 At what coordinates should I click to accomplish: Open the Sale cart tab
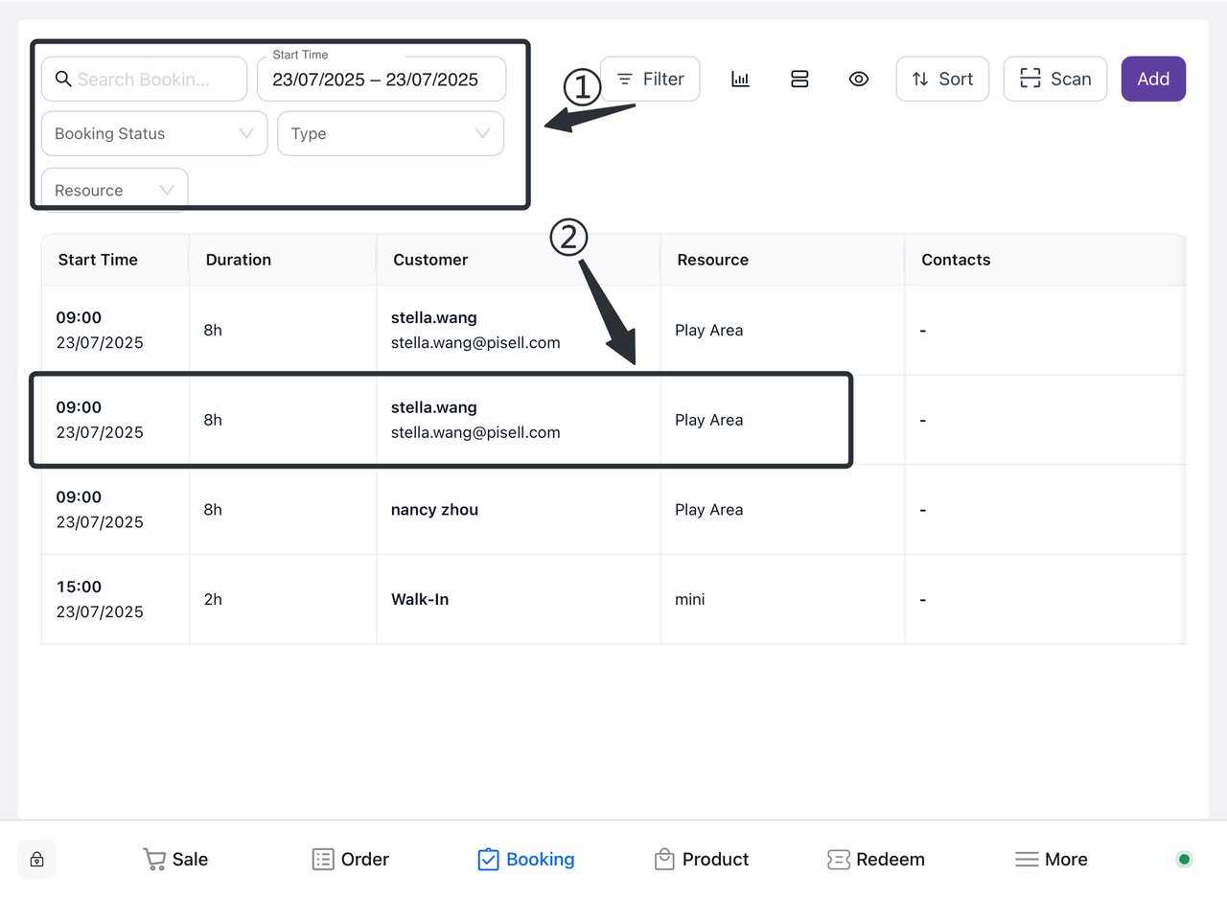tap(175, 860)
